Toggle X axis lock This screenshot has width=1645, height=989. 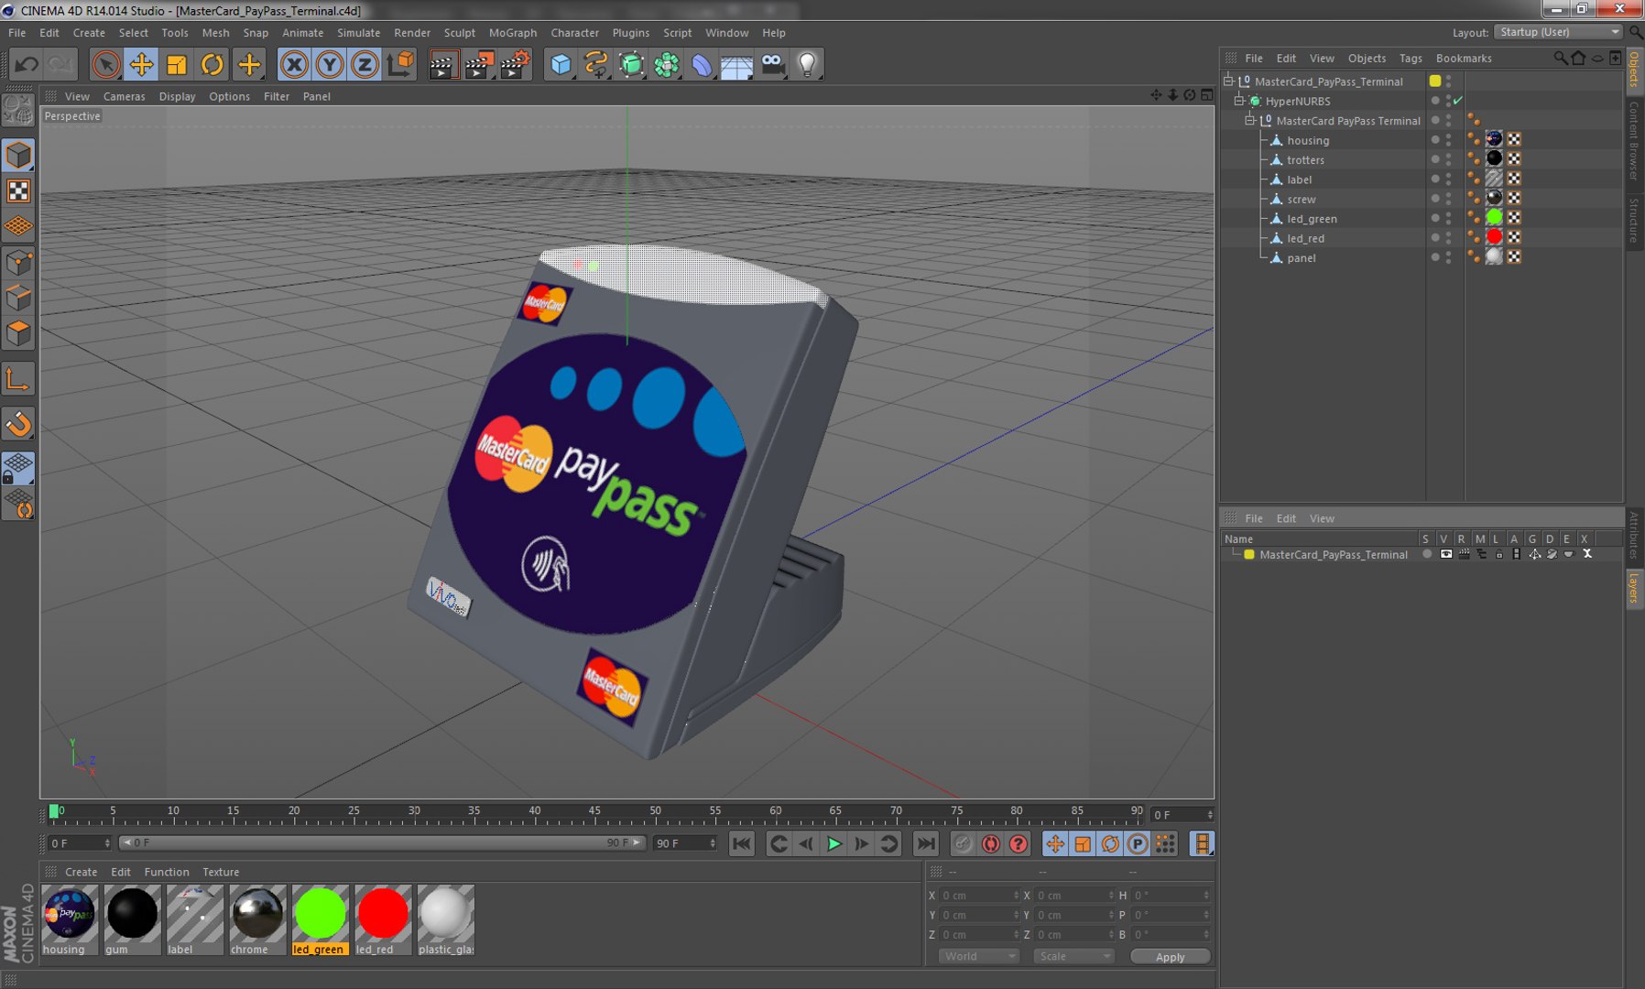294,64
